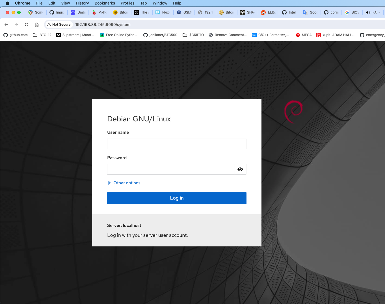Image resolution: width=385 pixels, height=304 pixels.
Task: Switch to the Инф tab
Action: tap(163, 12)
